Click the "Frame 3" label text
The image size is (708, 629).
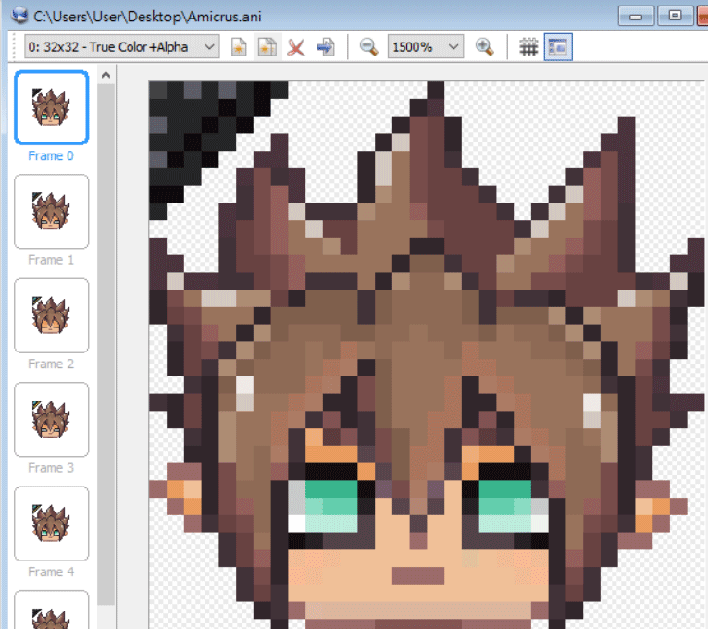coord(51,468)
